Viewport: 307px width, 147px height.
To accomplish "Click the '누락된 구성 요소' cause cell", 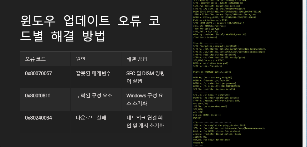I will 96,100.
